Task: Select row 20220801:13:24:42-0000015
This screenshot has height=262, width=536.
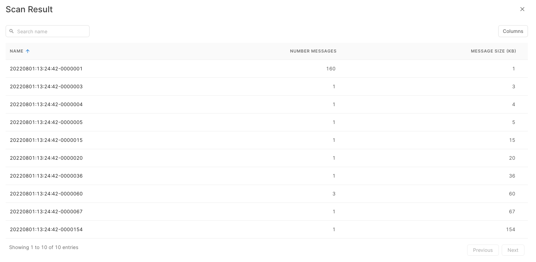Action: [46, 140]
